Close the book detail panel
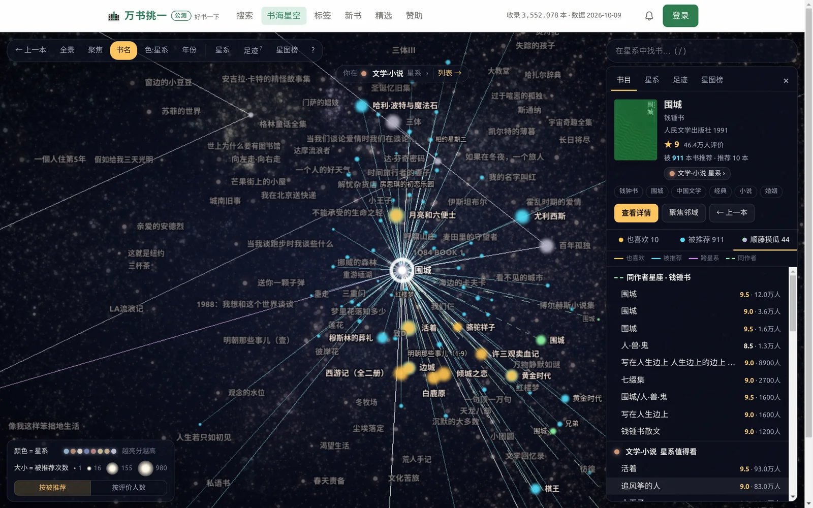 786,81
